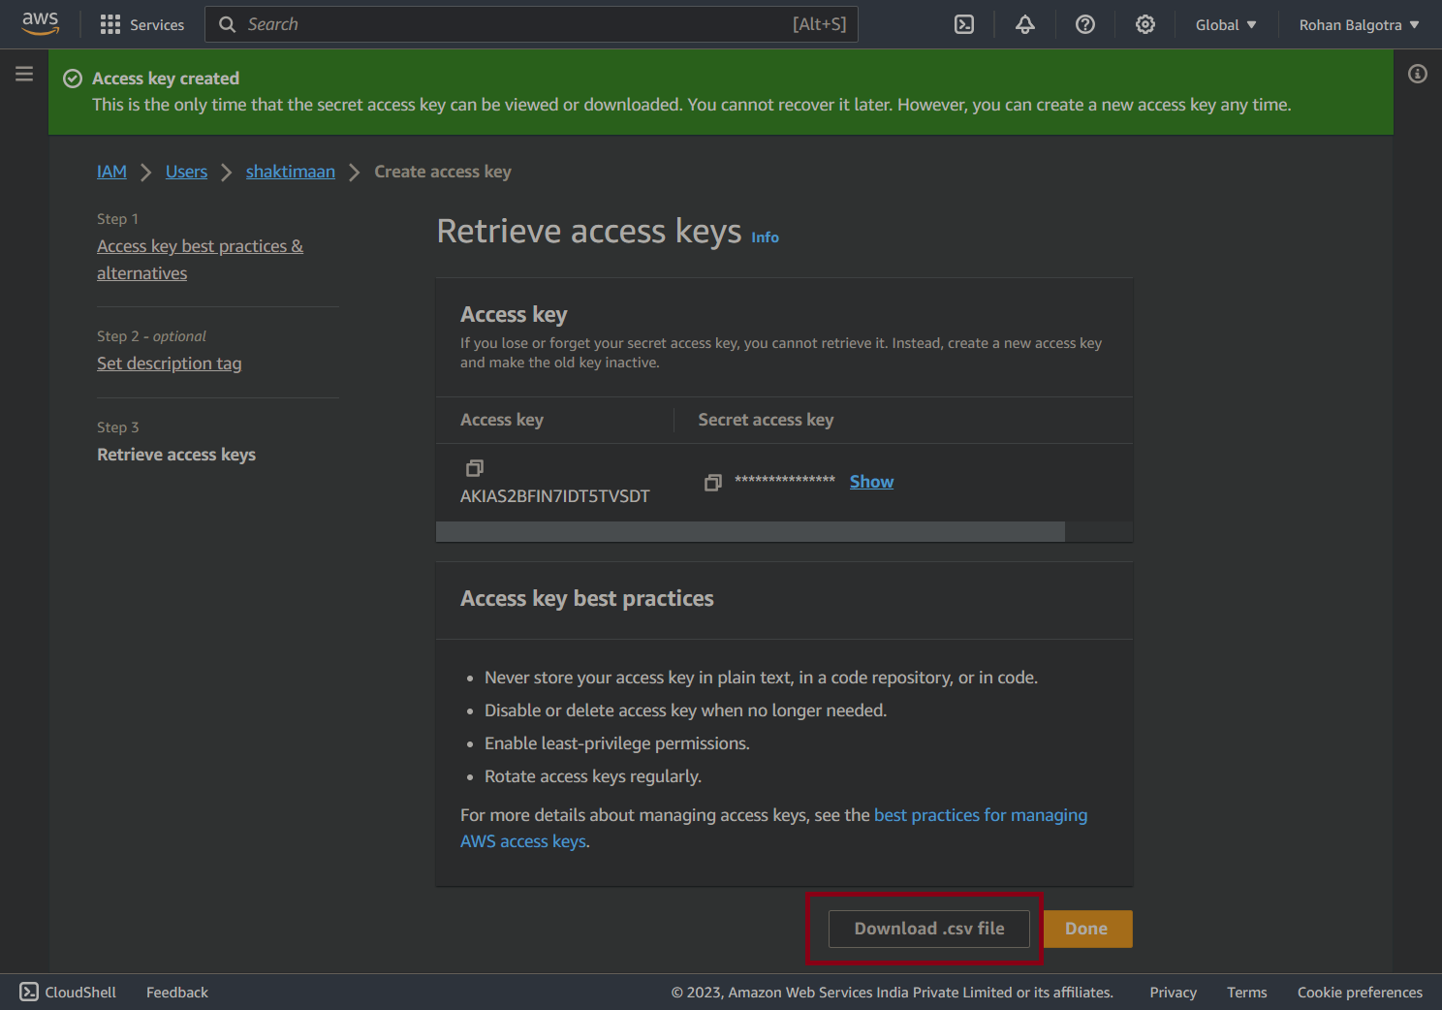Expand the Global region dropdown
The width and height of the screenshot is (1442, 1010).
1226,24
